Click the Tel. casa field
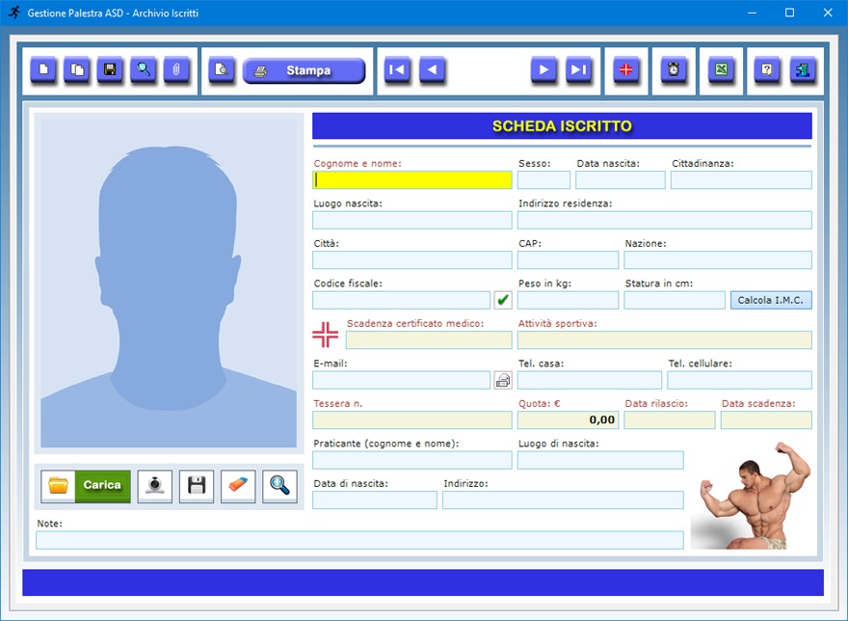The image size is (848, 621). 590,380
